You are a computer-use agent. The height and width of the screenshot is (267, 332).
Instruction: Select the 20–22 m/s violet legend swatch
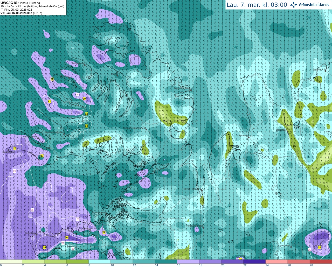[232, 262]
